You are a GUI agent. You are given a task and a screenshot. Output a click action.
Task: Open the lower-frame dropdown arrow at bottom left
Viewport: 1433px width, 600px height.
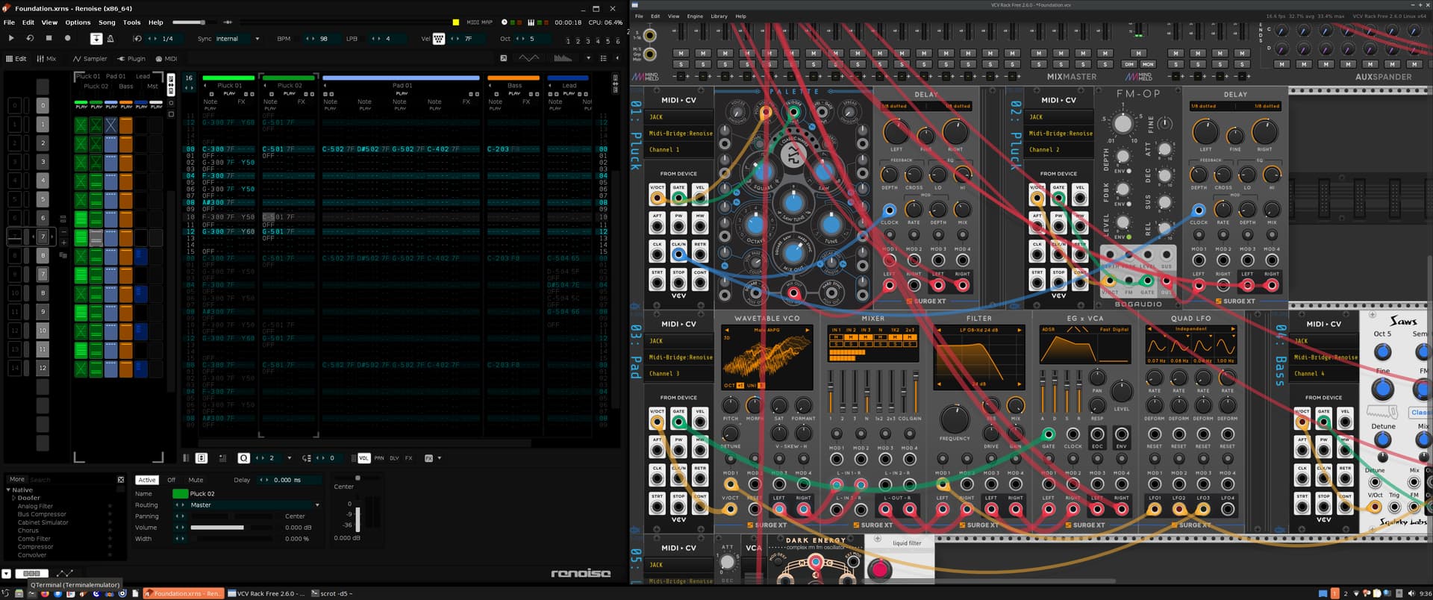7,573
